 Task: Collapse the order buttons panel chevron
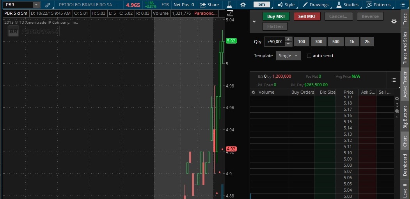[254, 22]
